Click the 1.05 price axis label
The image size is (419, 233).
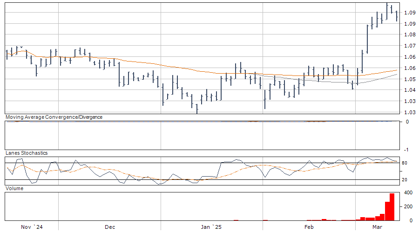[410, 79]
